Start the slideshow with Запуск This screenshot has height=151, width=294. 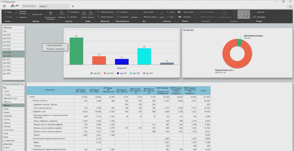[162, 14]
